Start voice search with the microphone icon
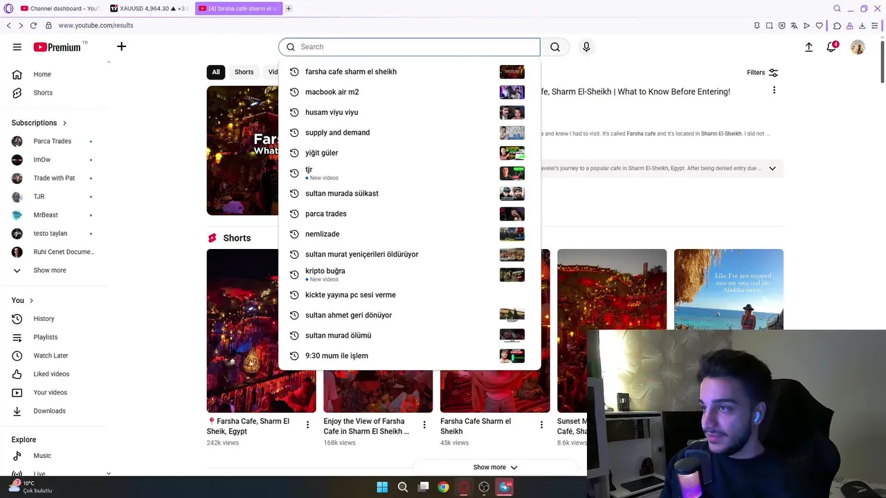 click(586, 47)
